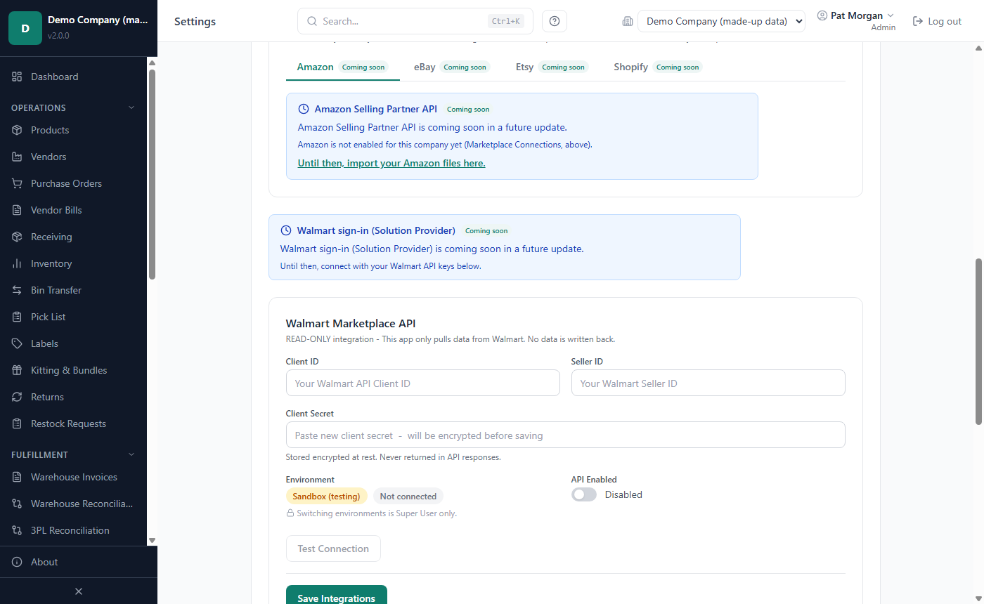Click the top search box
Image resolution: width=984 pixels, height=604 pixels.
[415, 21]
